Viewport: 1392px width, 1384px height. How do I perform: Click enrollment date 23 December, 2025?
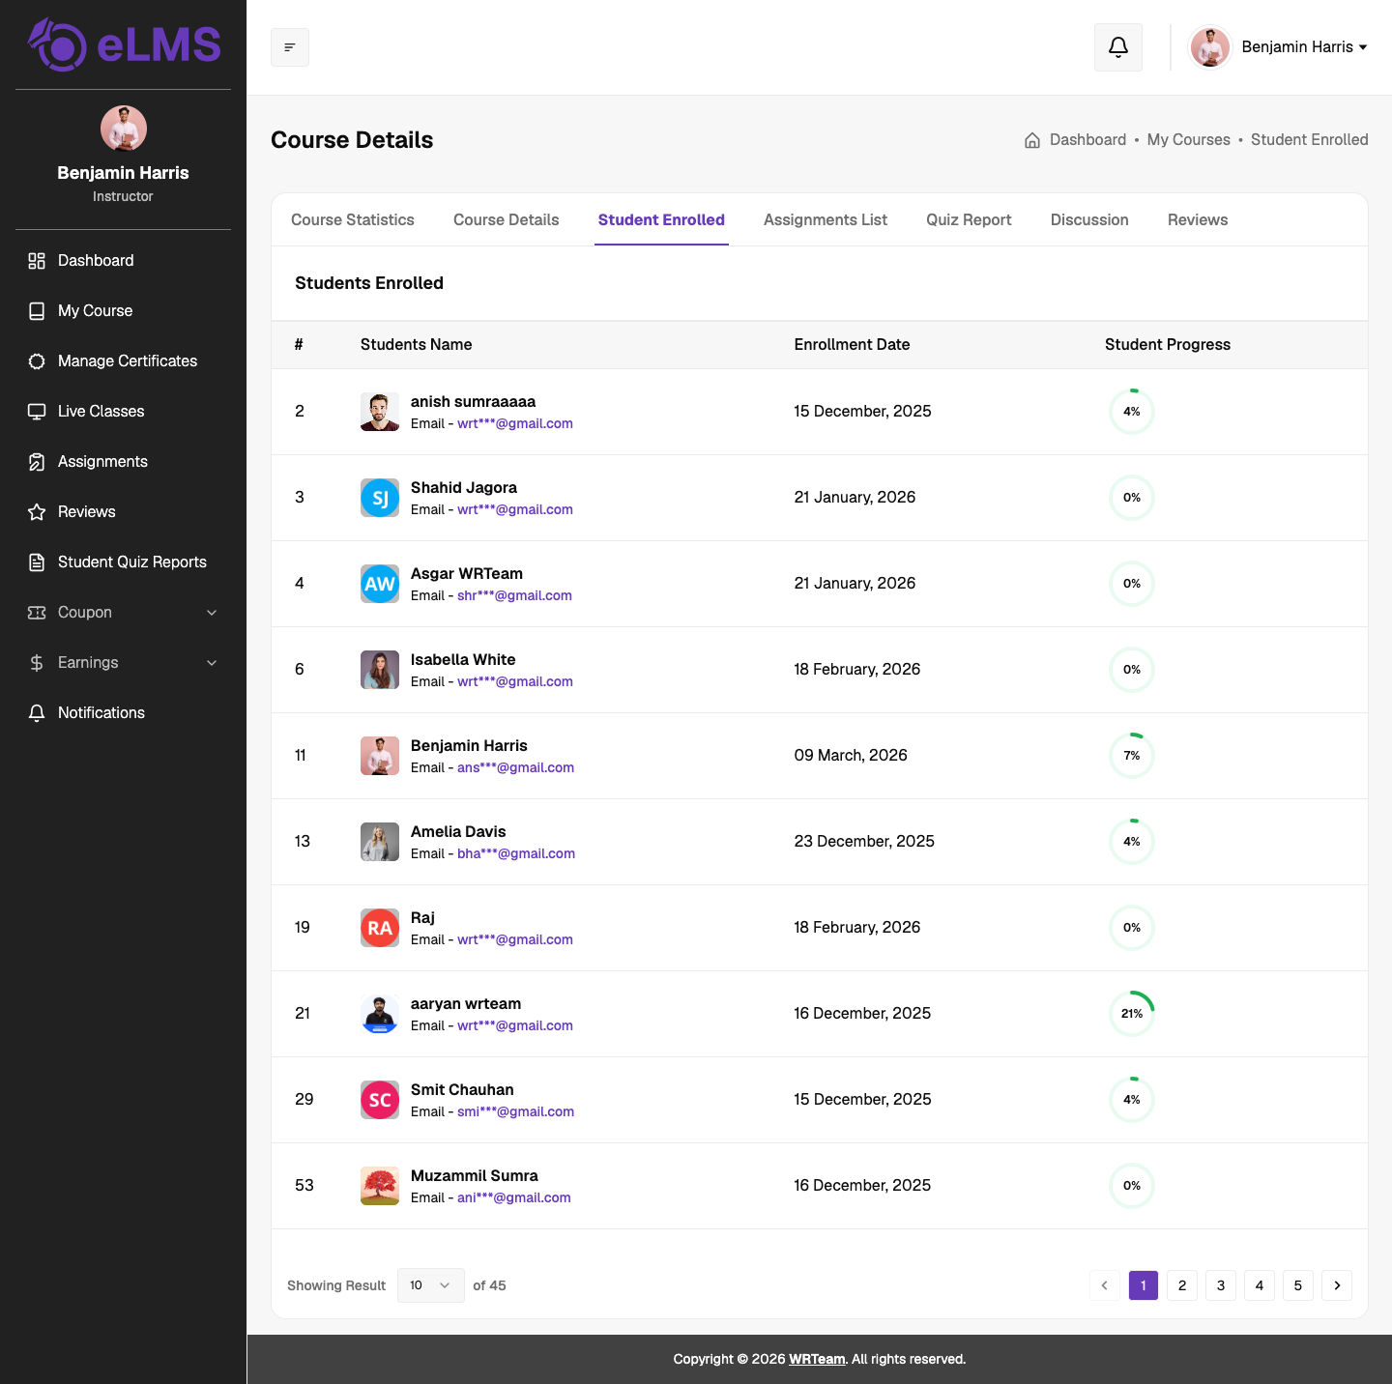tap(864, 842)
